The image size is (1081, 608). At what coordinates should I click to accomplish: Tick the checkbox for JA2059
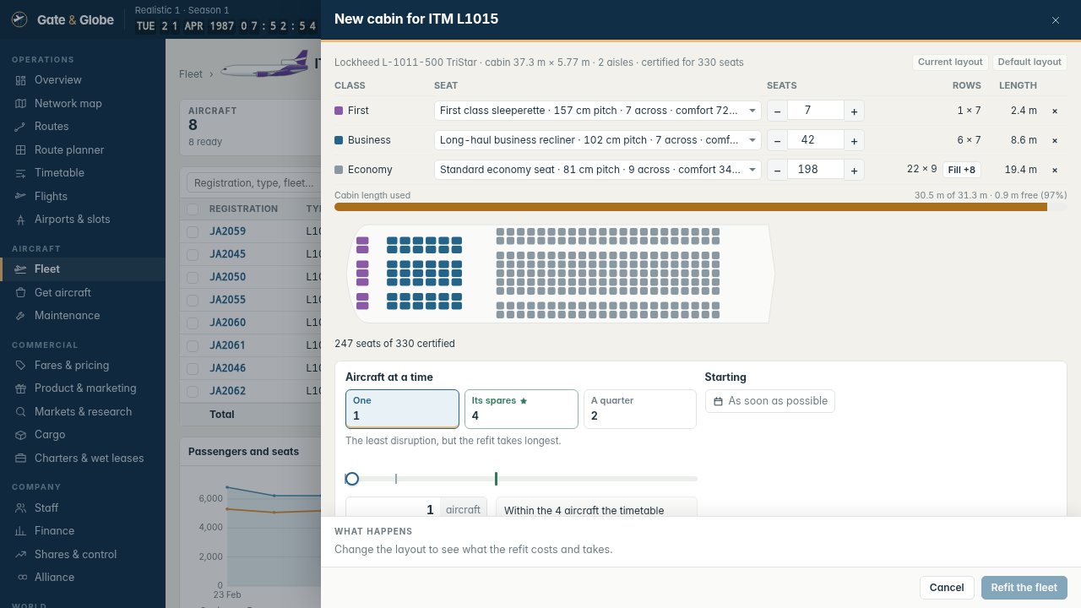193,231
